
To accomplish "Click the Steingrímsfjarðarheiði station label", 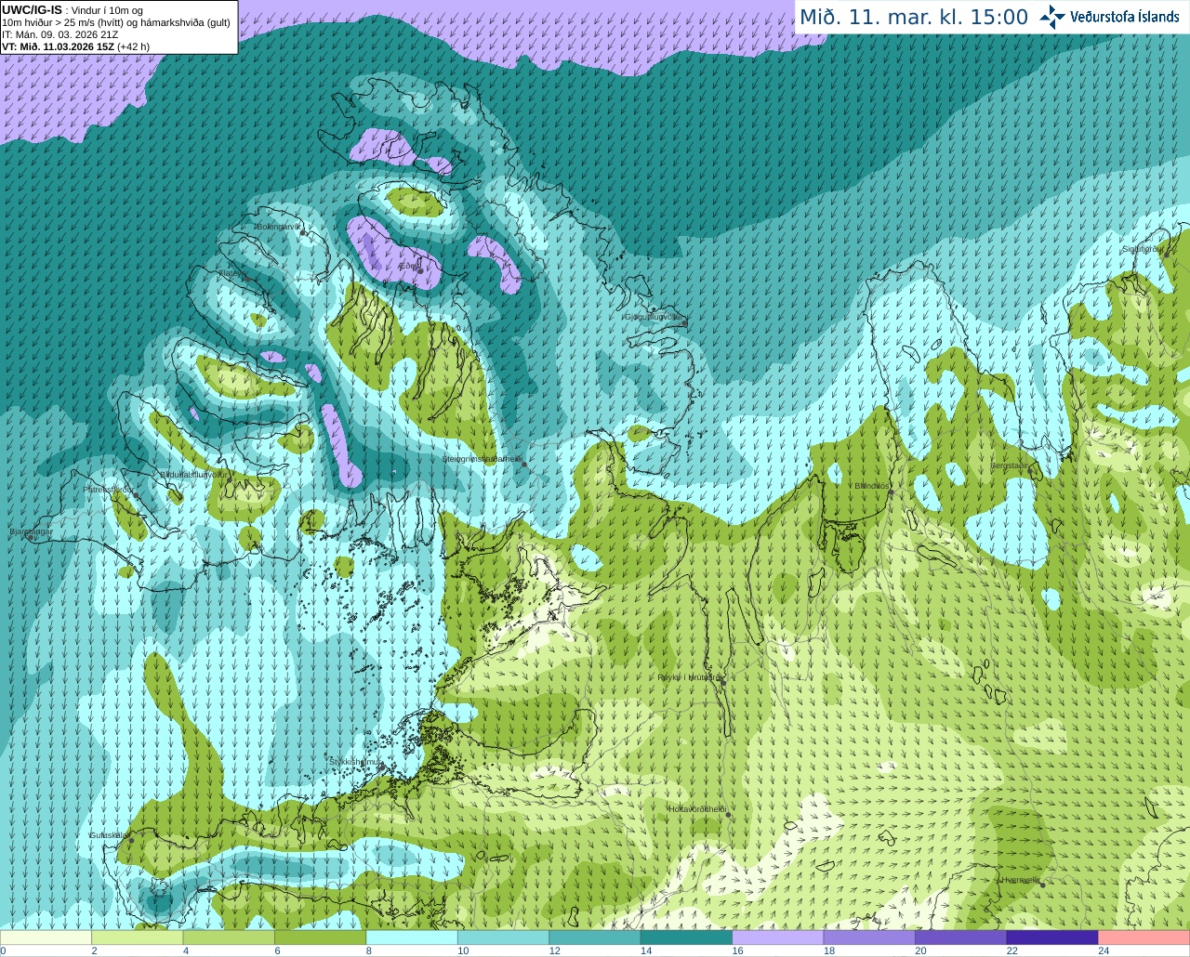I will click(482, 459).
